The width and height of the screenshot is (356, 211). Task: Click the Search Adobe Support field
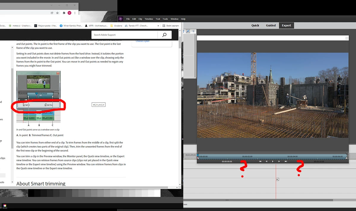[x=124, y=35]
